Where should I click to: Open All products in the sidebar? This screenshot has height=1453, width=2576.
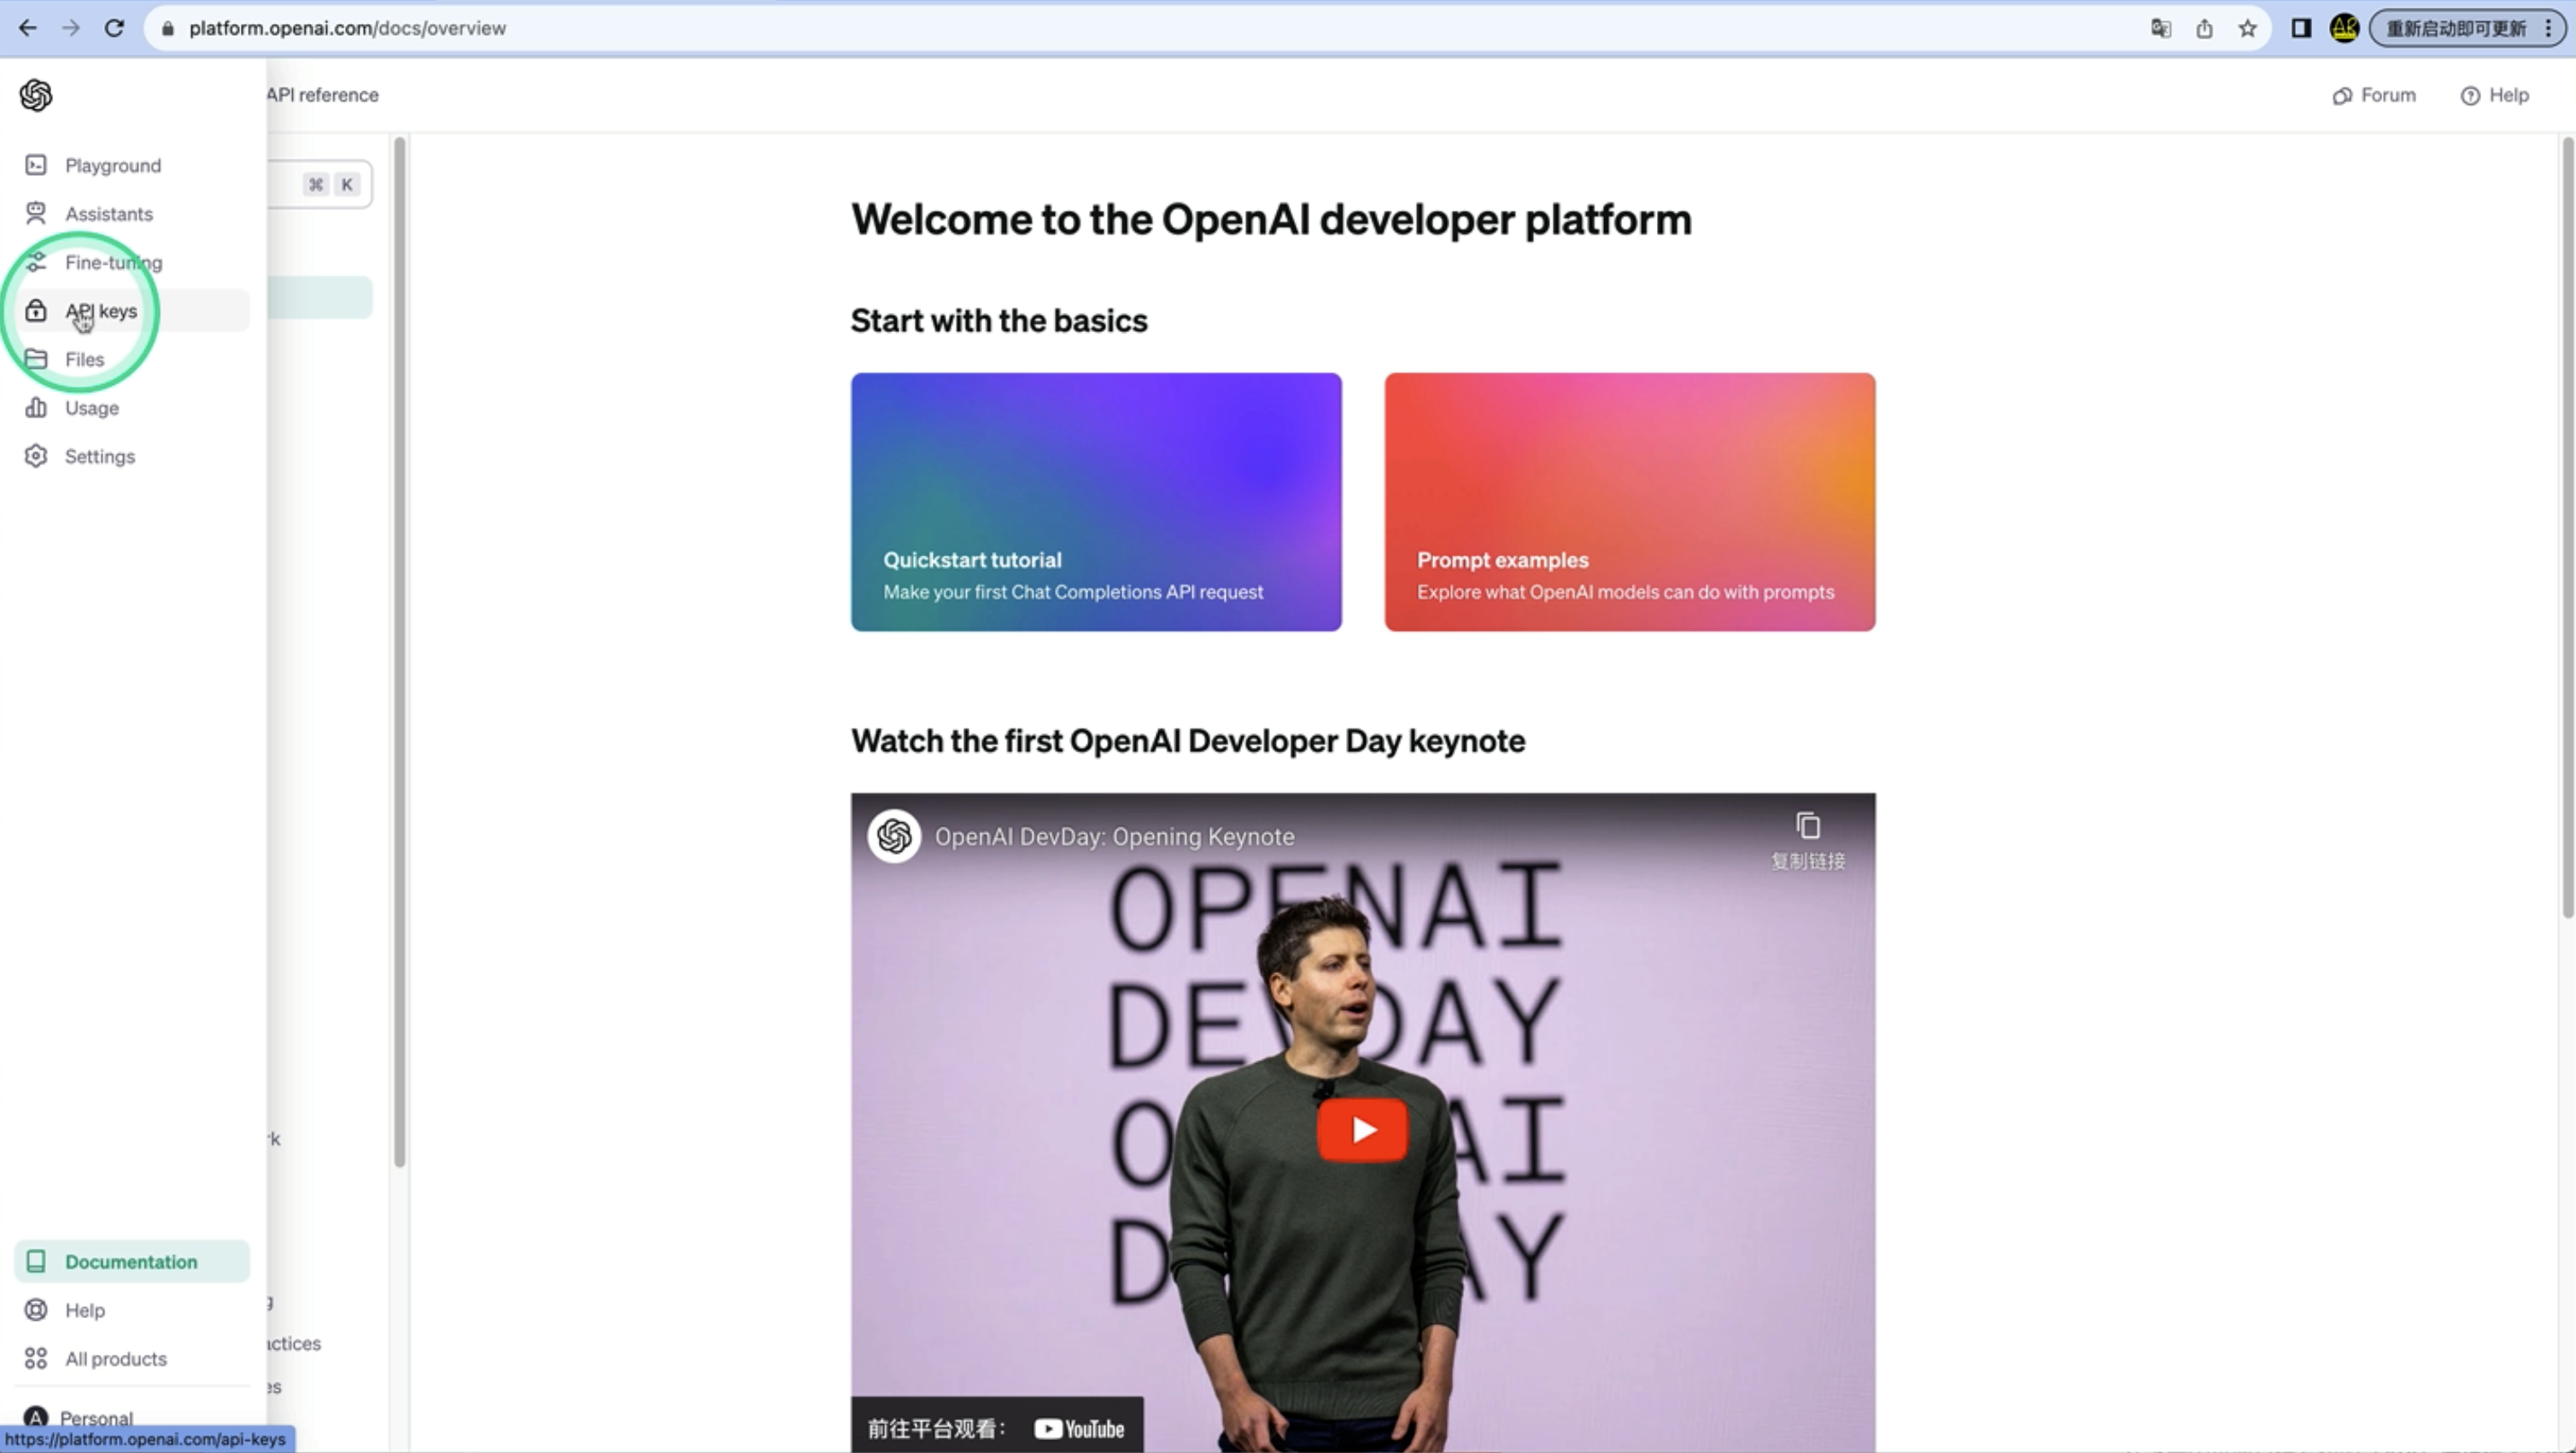point(132,1358)
